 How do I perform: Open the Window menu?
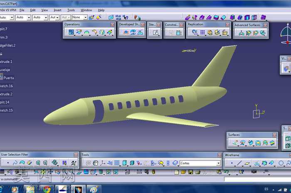(x=86, y=10)
